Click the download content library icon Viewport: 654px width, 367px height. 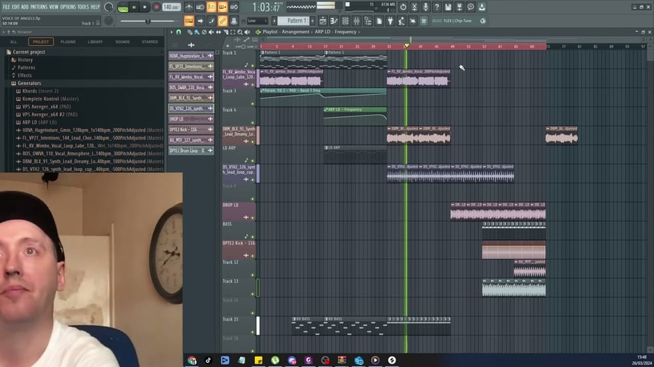click(x=482, y=7)
